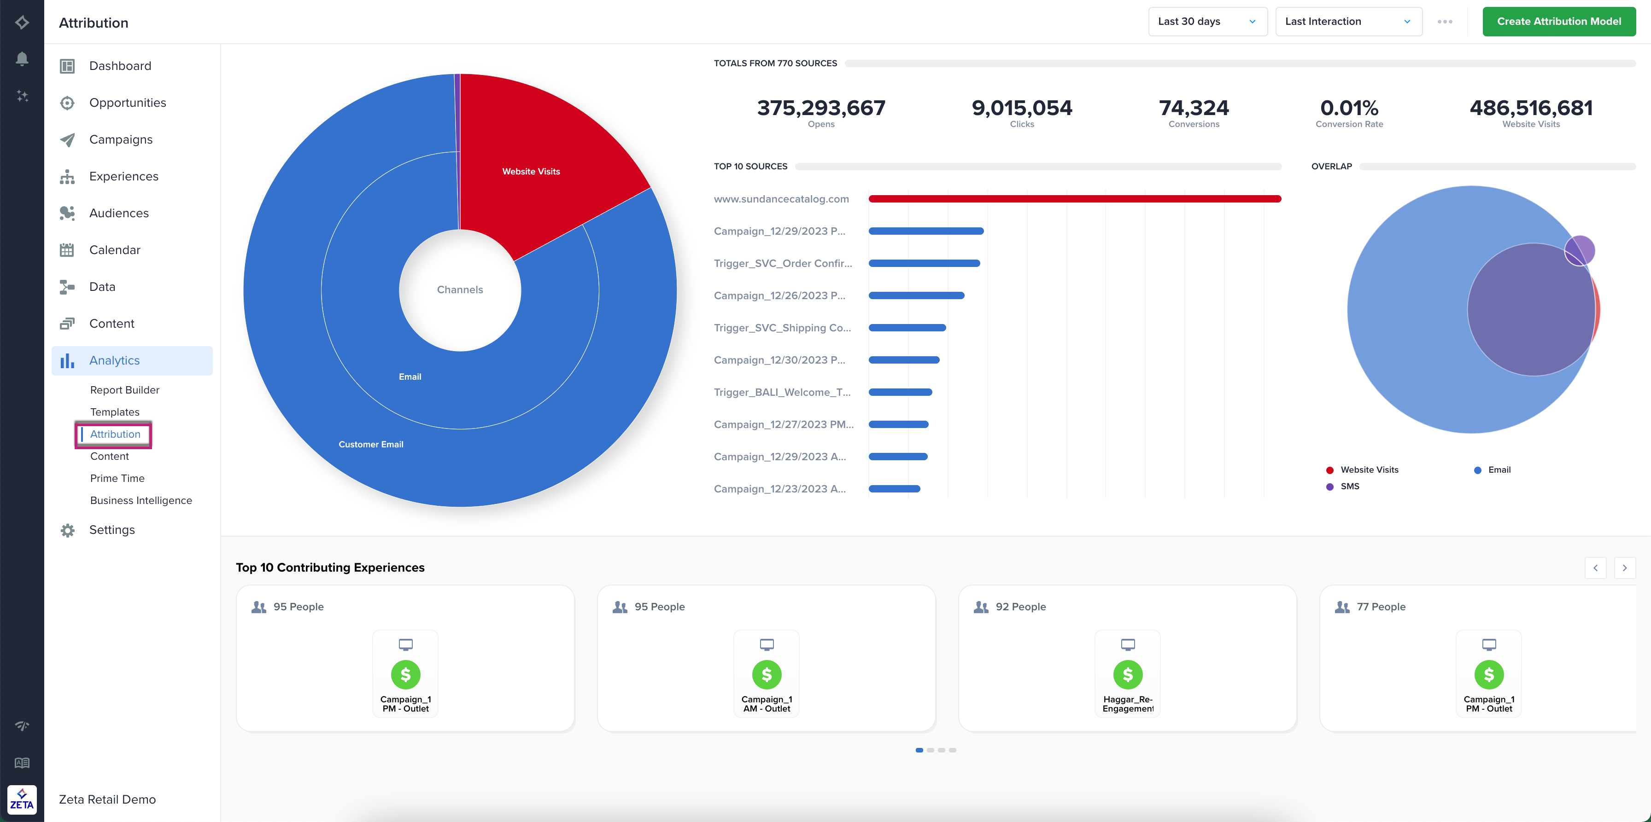Screen dimensions: 1651x822
Task: Select Report Builder under Analytics
Action: click(124, 390)
